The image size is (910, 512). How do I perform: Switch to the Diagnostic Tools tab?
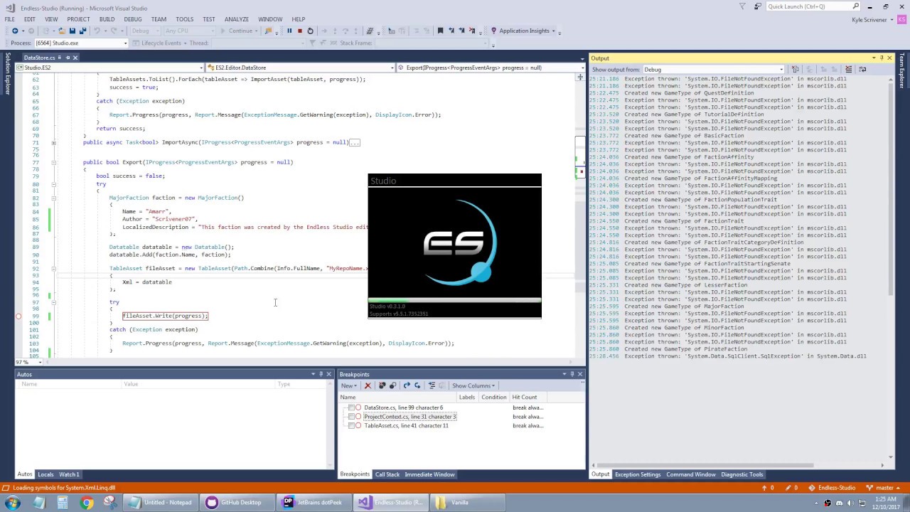(742, 474)
